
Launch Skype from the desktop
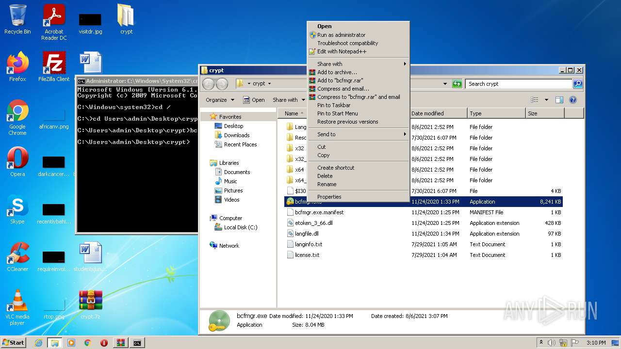pos(17,209)
